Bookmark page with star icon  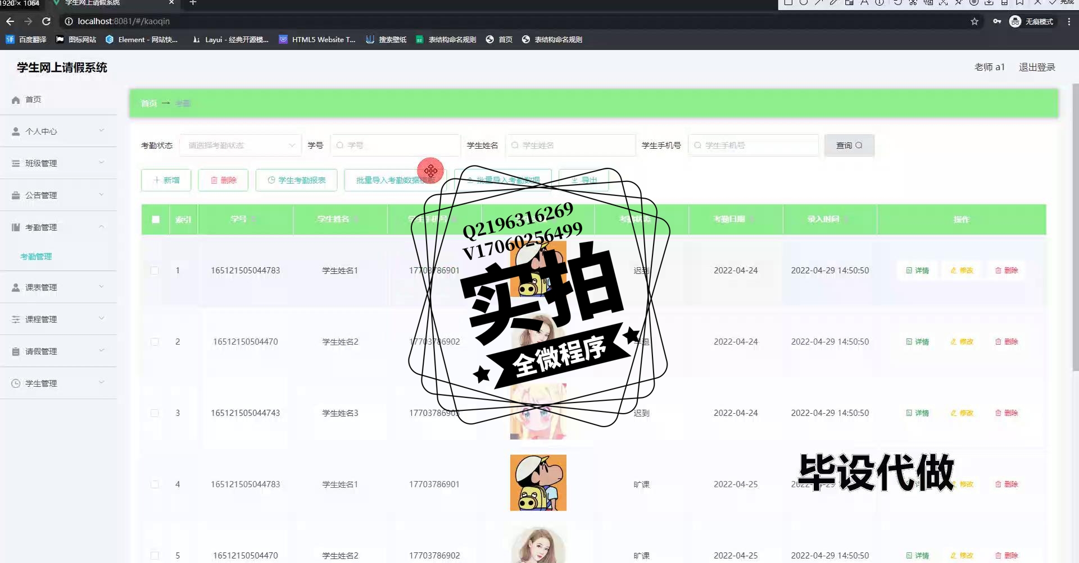pos(974,21)
